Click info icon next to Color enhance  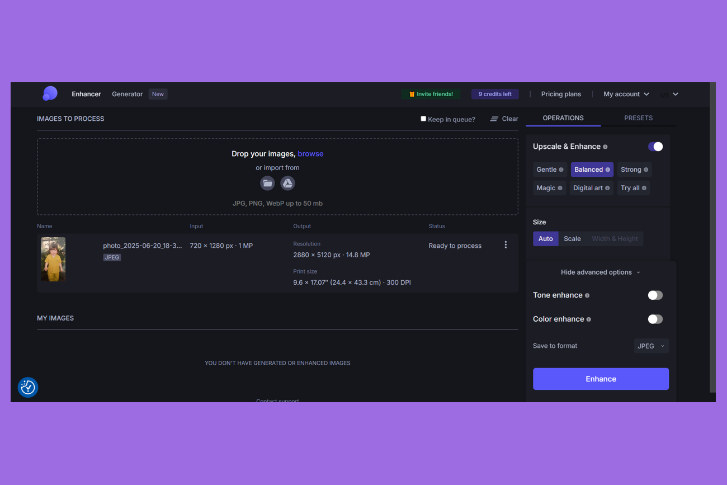coord(588,319)
